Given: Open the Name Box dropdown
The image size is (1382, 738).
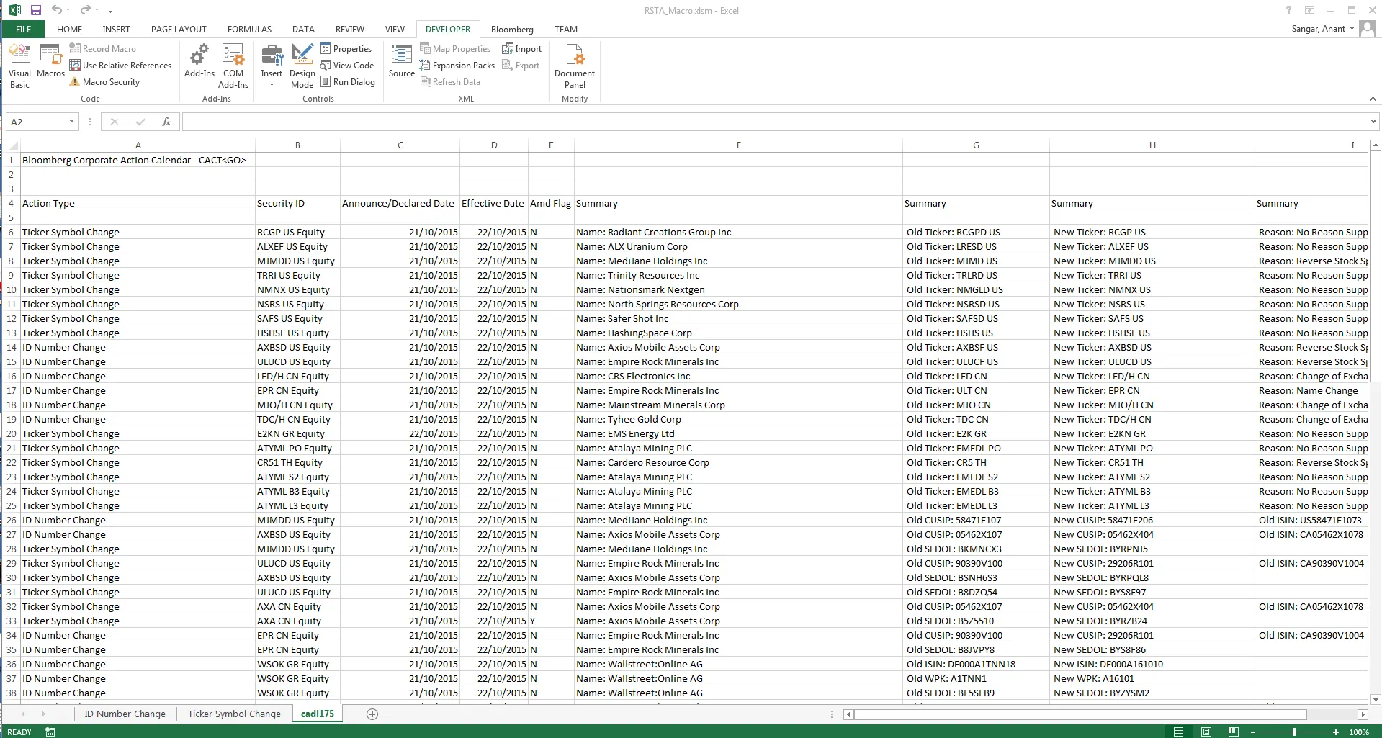Looking at the screenshot, I should pos(71,122).
